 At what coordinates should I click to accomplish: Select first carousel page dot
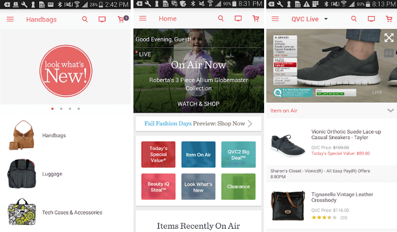[x=52, y=109]
